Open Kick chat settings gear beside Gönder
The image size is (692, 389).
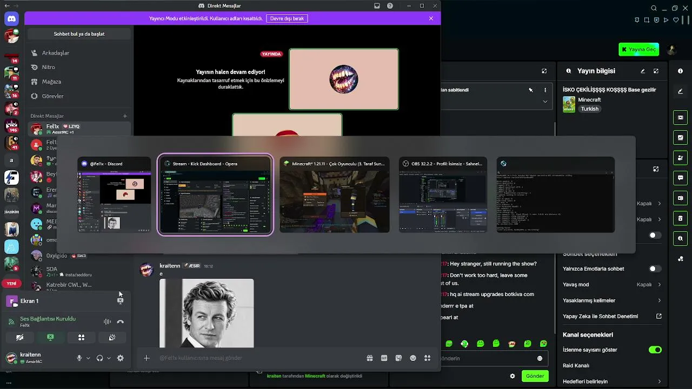coord(513,376)
